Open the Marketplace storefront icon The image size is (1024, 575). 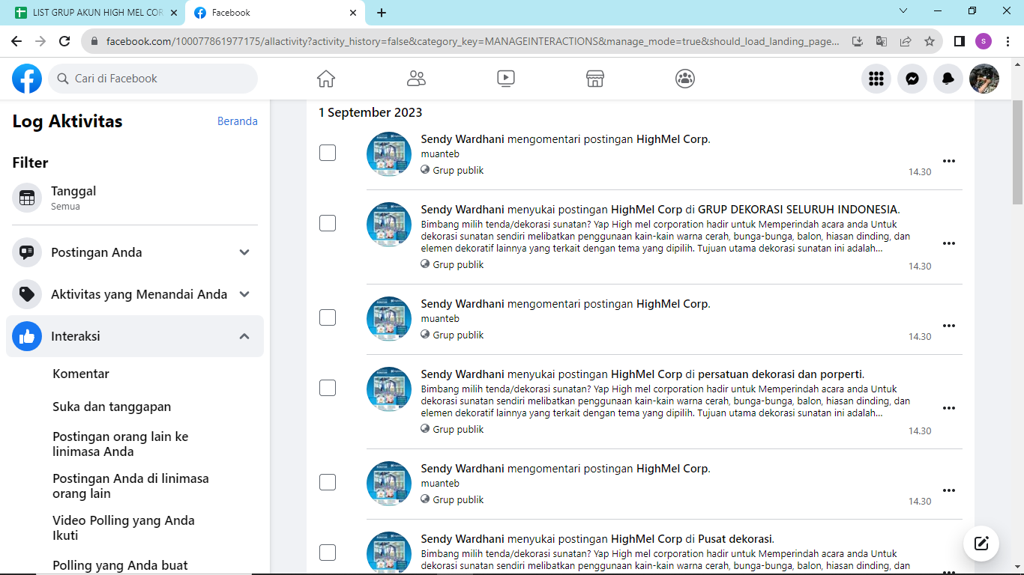coord(595,79)
